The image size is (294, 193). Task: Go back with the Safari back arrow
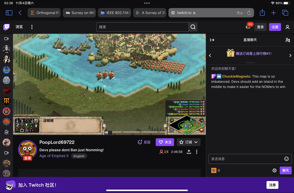20,13
